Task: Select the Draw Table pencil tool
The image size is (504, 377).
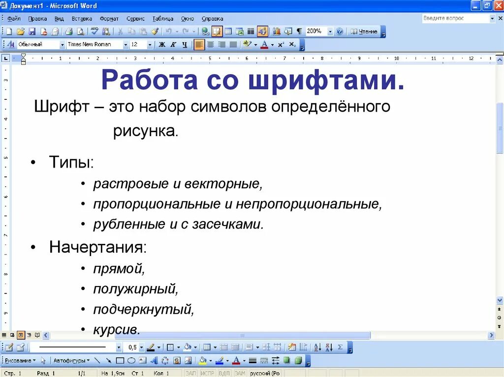Action: (9, 347)
